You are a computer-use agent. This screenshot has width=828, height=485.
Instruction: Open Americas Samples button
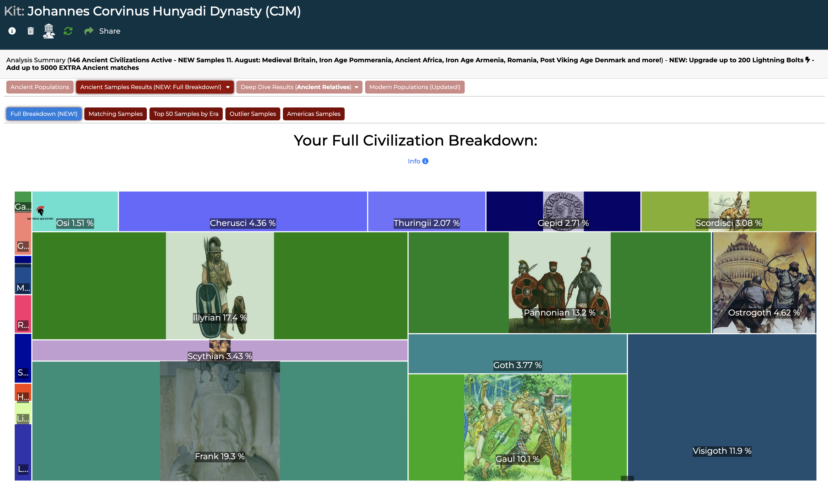[x=313, y=114]
